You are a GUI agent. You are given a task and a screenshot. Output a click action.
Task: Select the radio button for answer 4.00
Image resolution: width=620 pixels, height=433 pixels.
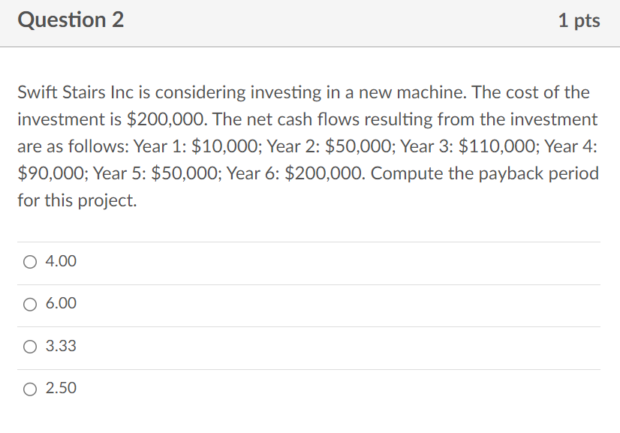[x=30, y=262]
